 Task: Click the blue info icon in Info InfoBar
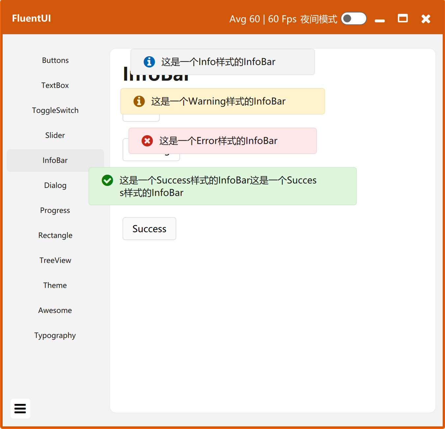tap(149, 62)
